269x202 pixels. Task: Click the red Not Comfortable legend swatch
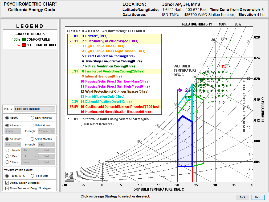coord(24,45)
